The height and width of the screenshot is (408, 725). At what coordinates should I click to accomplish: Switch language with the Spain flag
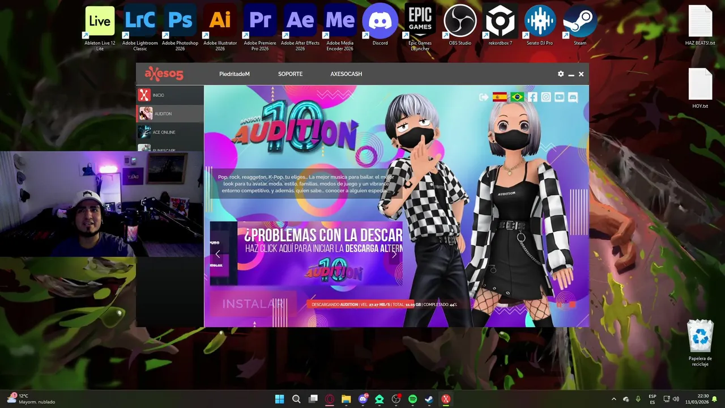click(500, 97)
